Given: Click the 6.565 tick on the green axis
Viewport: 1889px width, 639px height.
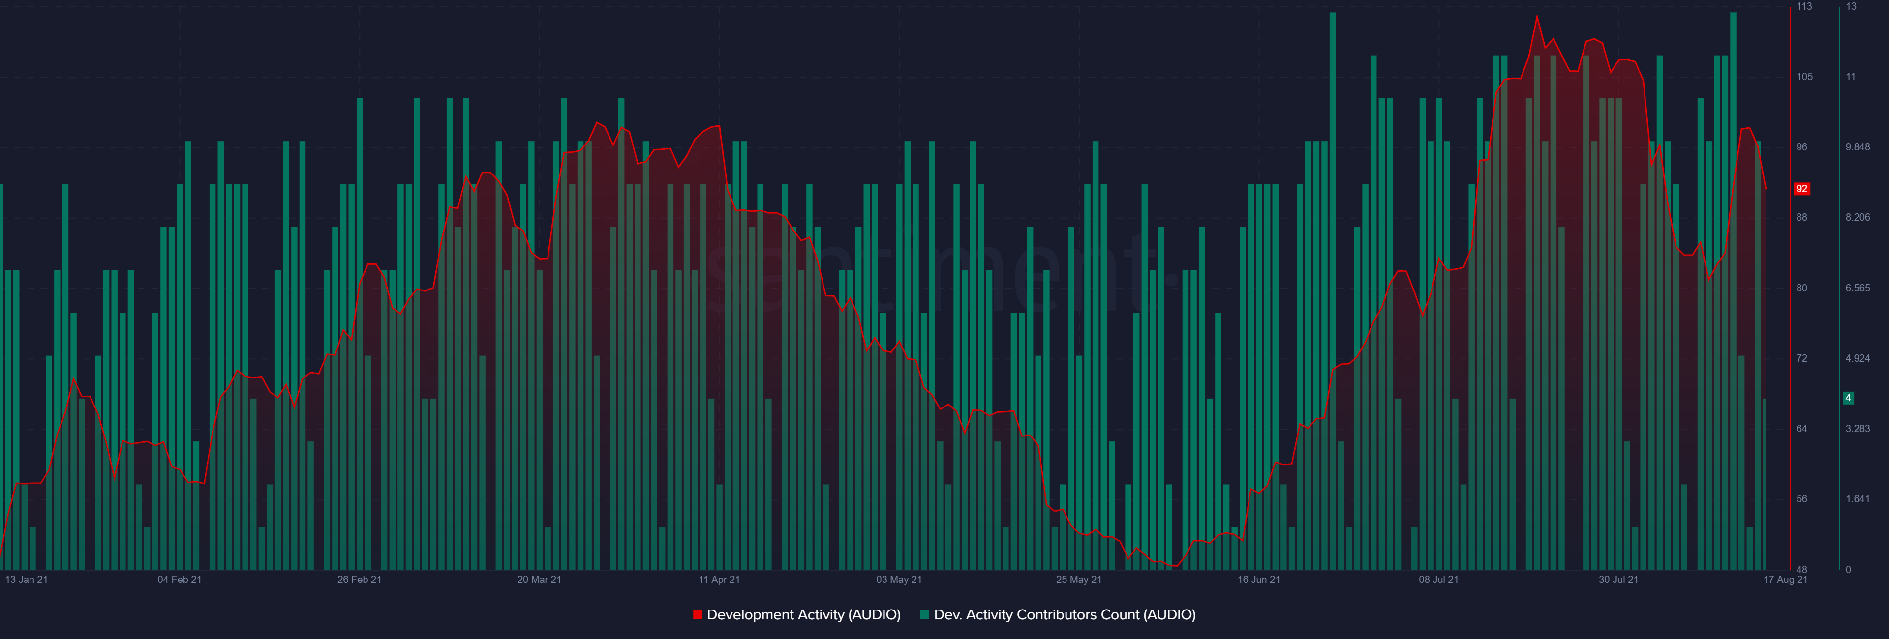Looking at the screenshot, I should [x=1858, y=288].
